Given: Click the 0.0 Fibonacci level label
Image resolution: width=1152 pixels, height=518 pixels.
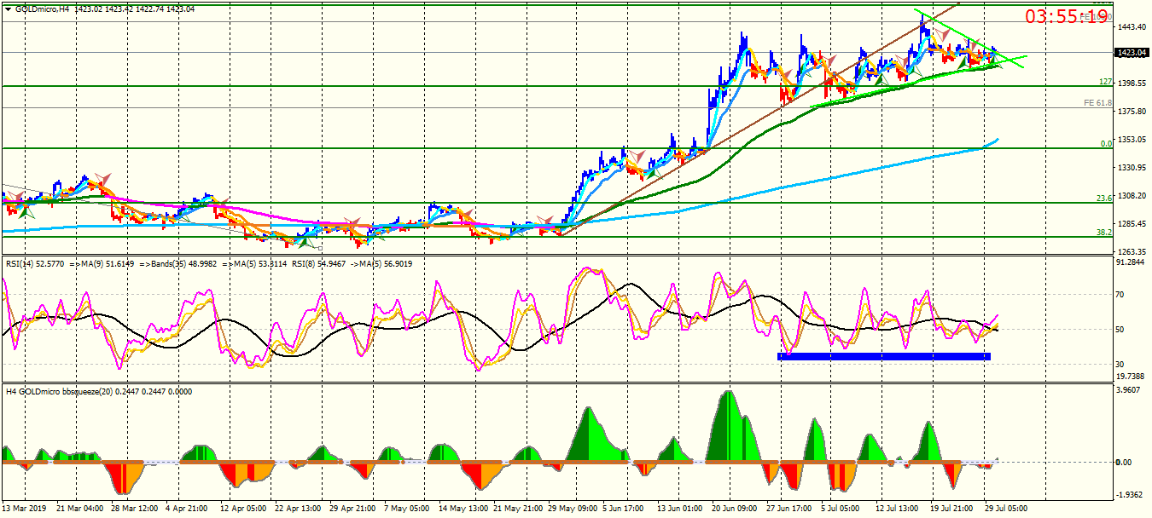Looking at the screenshot, I should (1106, 144).
